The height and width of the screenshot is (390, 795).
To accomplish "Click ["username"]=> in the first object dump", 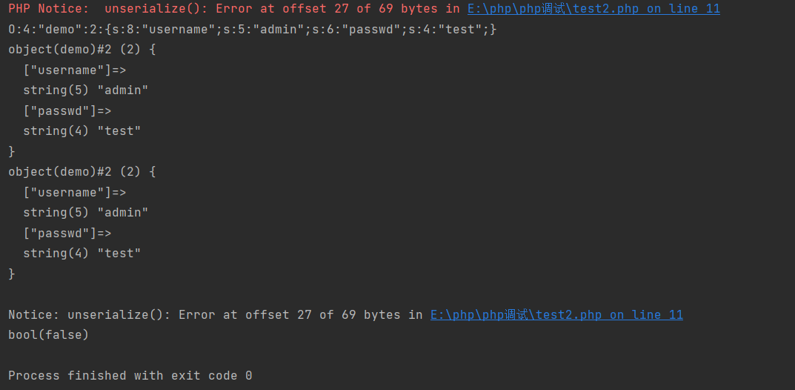I will click(x=75, y=70).
